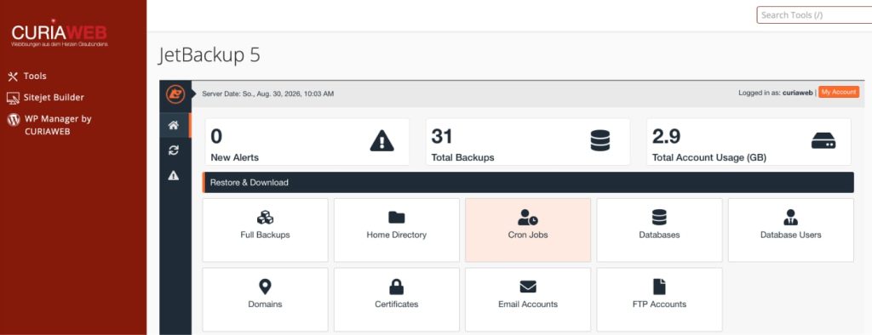This screenshot has height=335, width=872.
Task: Open the Email Accounts tile
Action: (x=528, y=299)
